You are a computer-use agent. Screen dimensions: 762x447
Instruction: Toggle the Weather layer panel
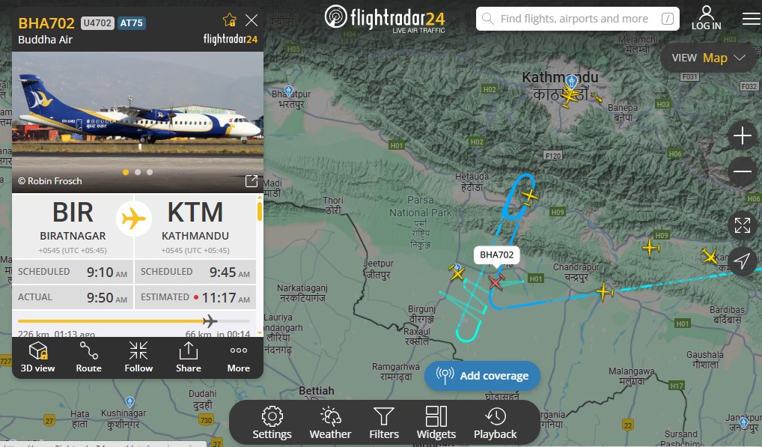(x=330, y=423)
